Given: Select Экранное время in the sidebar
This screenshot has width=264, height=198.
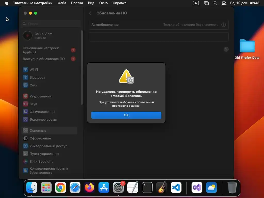Looking at the screenshot, I should click(x=49, y=120).
